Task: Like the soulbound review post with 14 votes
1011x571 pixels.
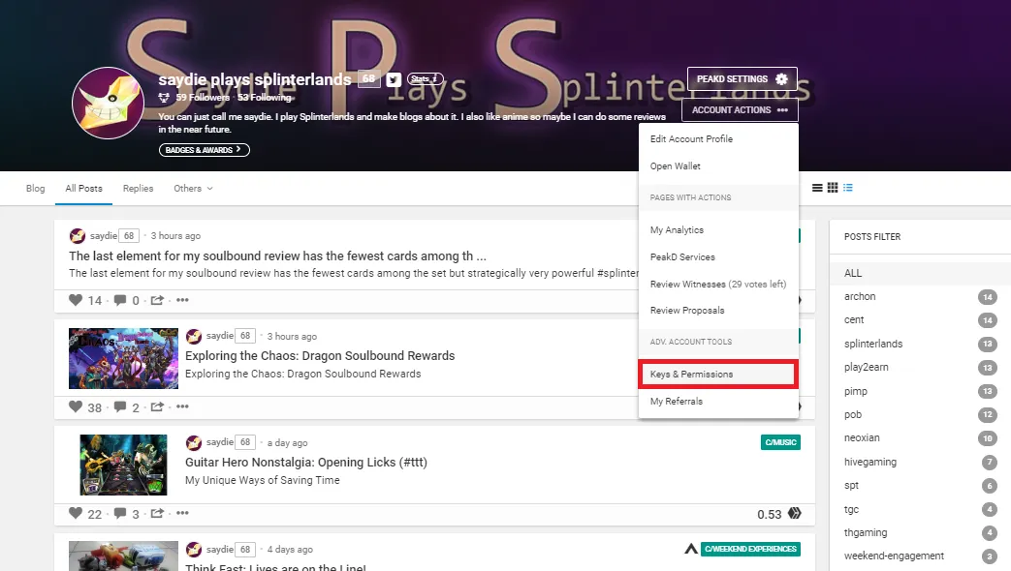Action: coord(76,300)
